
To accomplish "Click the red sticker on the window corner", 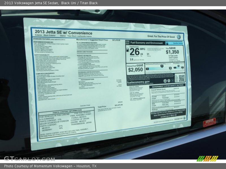I will pyautogui.click(x=209, y=122).
